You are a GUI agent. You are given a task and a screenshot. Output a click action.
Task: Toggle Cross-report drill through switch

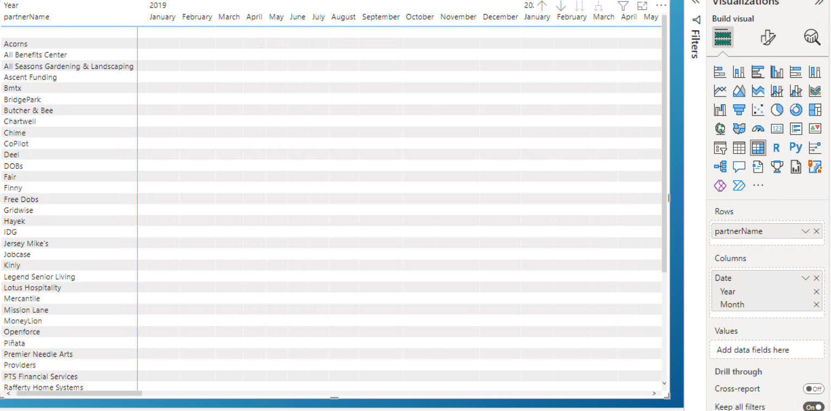(813, 389)
